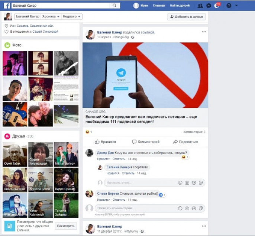Viewport: 255px width, 236px height.
Task: Click Комментарии: 3 count
Action: [x=194, y=132]
